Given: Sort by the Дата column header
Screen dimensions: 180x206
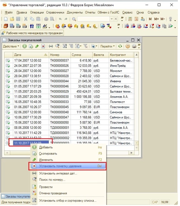Looking at the screenshot, I should 31,55.
